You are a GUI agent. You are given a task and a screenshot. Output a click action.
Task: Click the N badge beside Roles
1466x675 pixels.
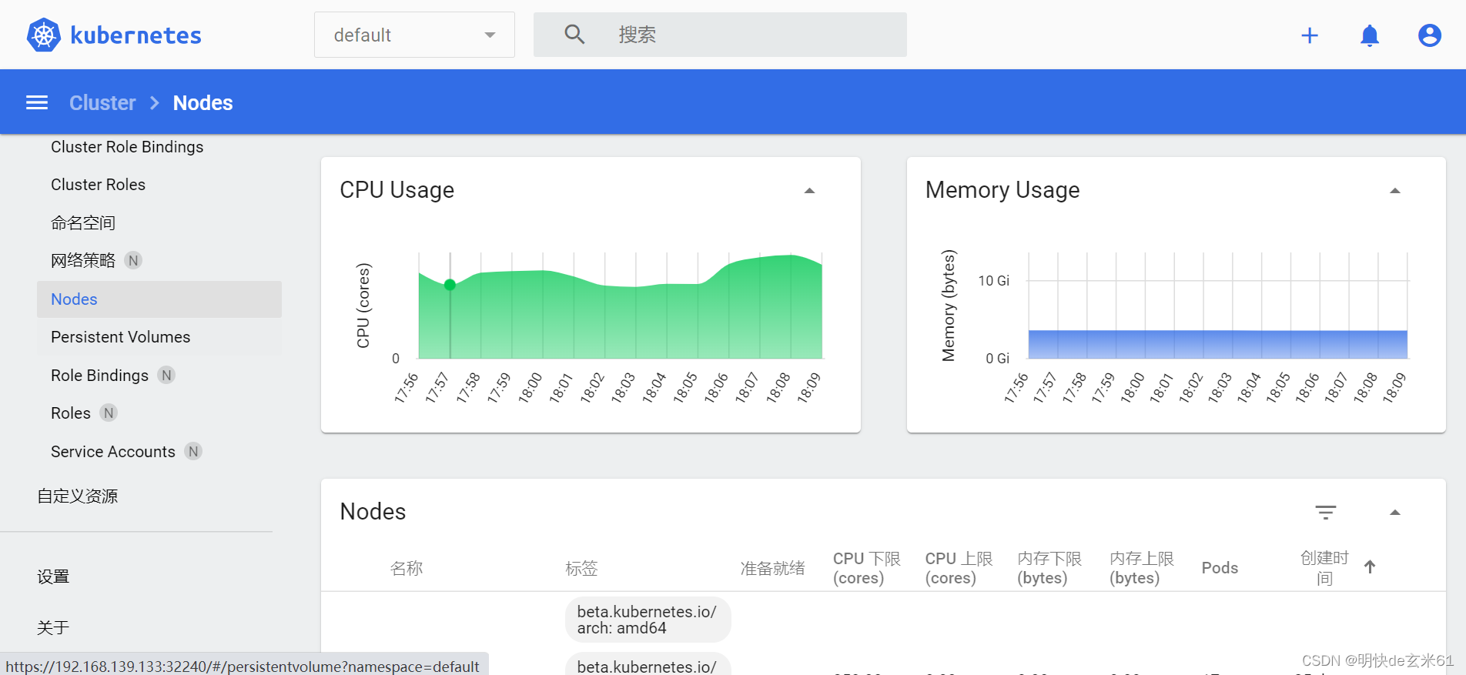click(x=109, y=413)
